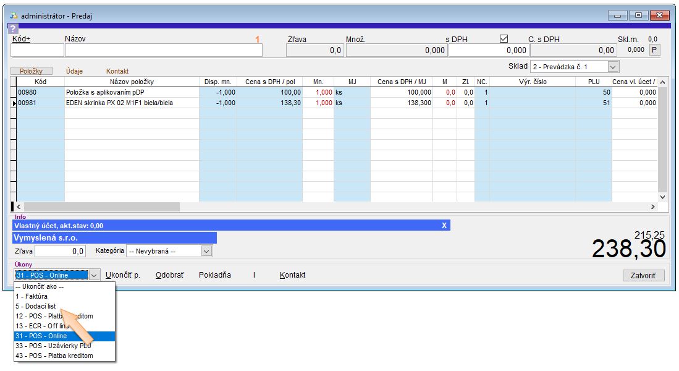This screenshot has width=679, height=371.
Task: Open the Sklad warehouse dropdown
Action: pos(612,66)
